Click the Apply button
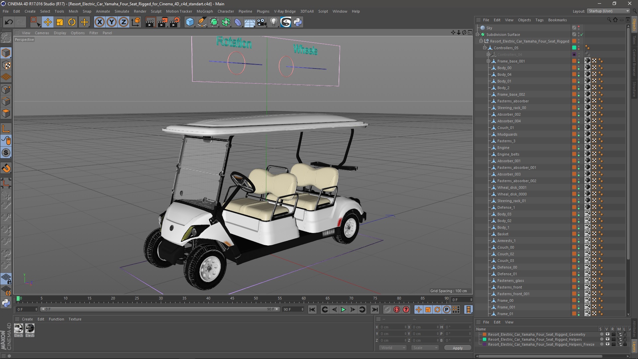 tap(458, 348)
